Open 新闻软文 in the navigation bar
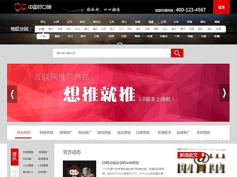Screen dimensions: 237x177 (x=165, y=133)
